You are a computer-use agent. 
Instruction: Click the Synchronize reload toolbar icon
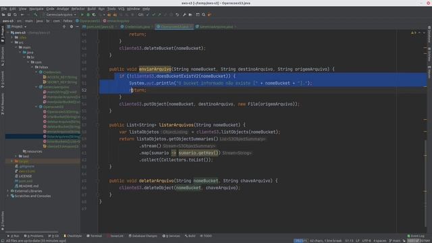pyautogui.click(x=15, y=15)
